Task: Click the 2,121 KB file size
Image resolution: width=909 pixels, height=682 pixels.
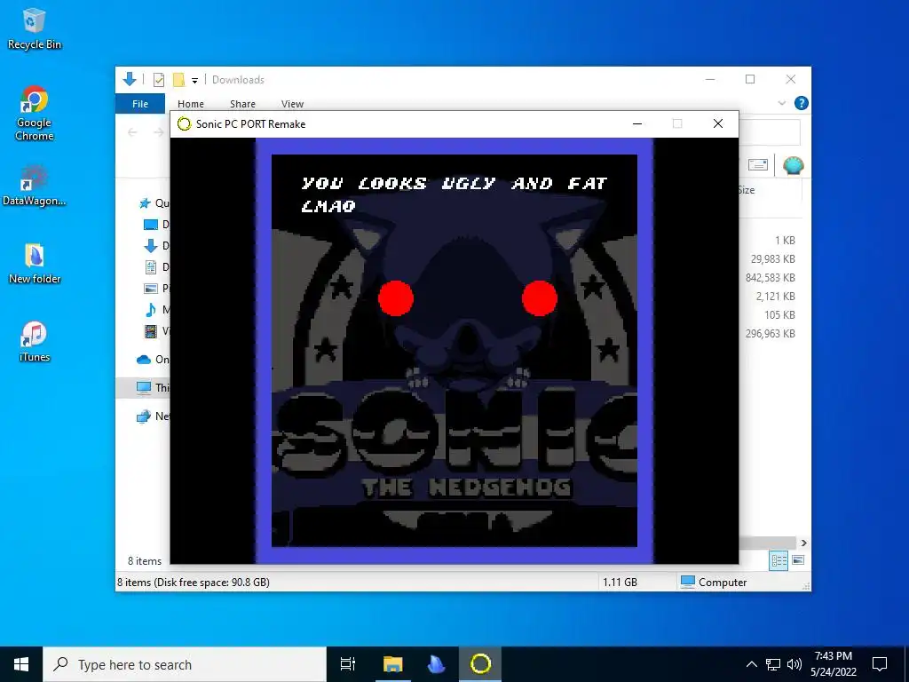Action: (x=775, y=297)
